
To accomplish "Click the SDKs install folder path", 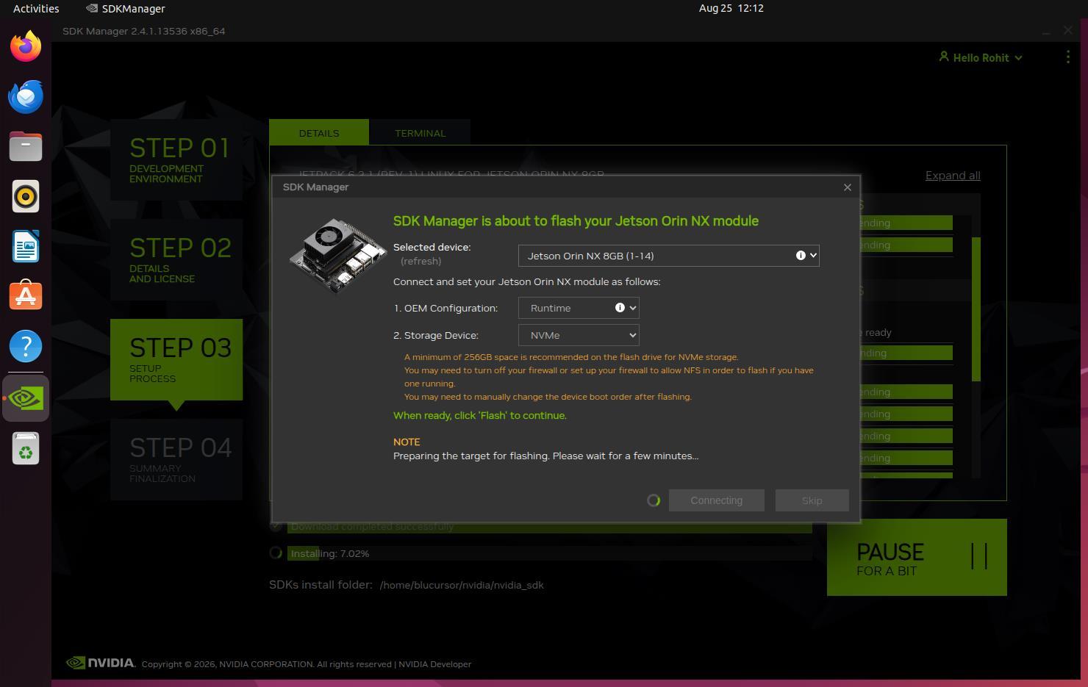I will pos(462,585).
